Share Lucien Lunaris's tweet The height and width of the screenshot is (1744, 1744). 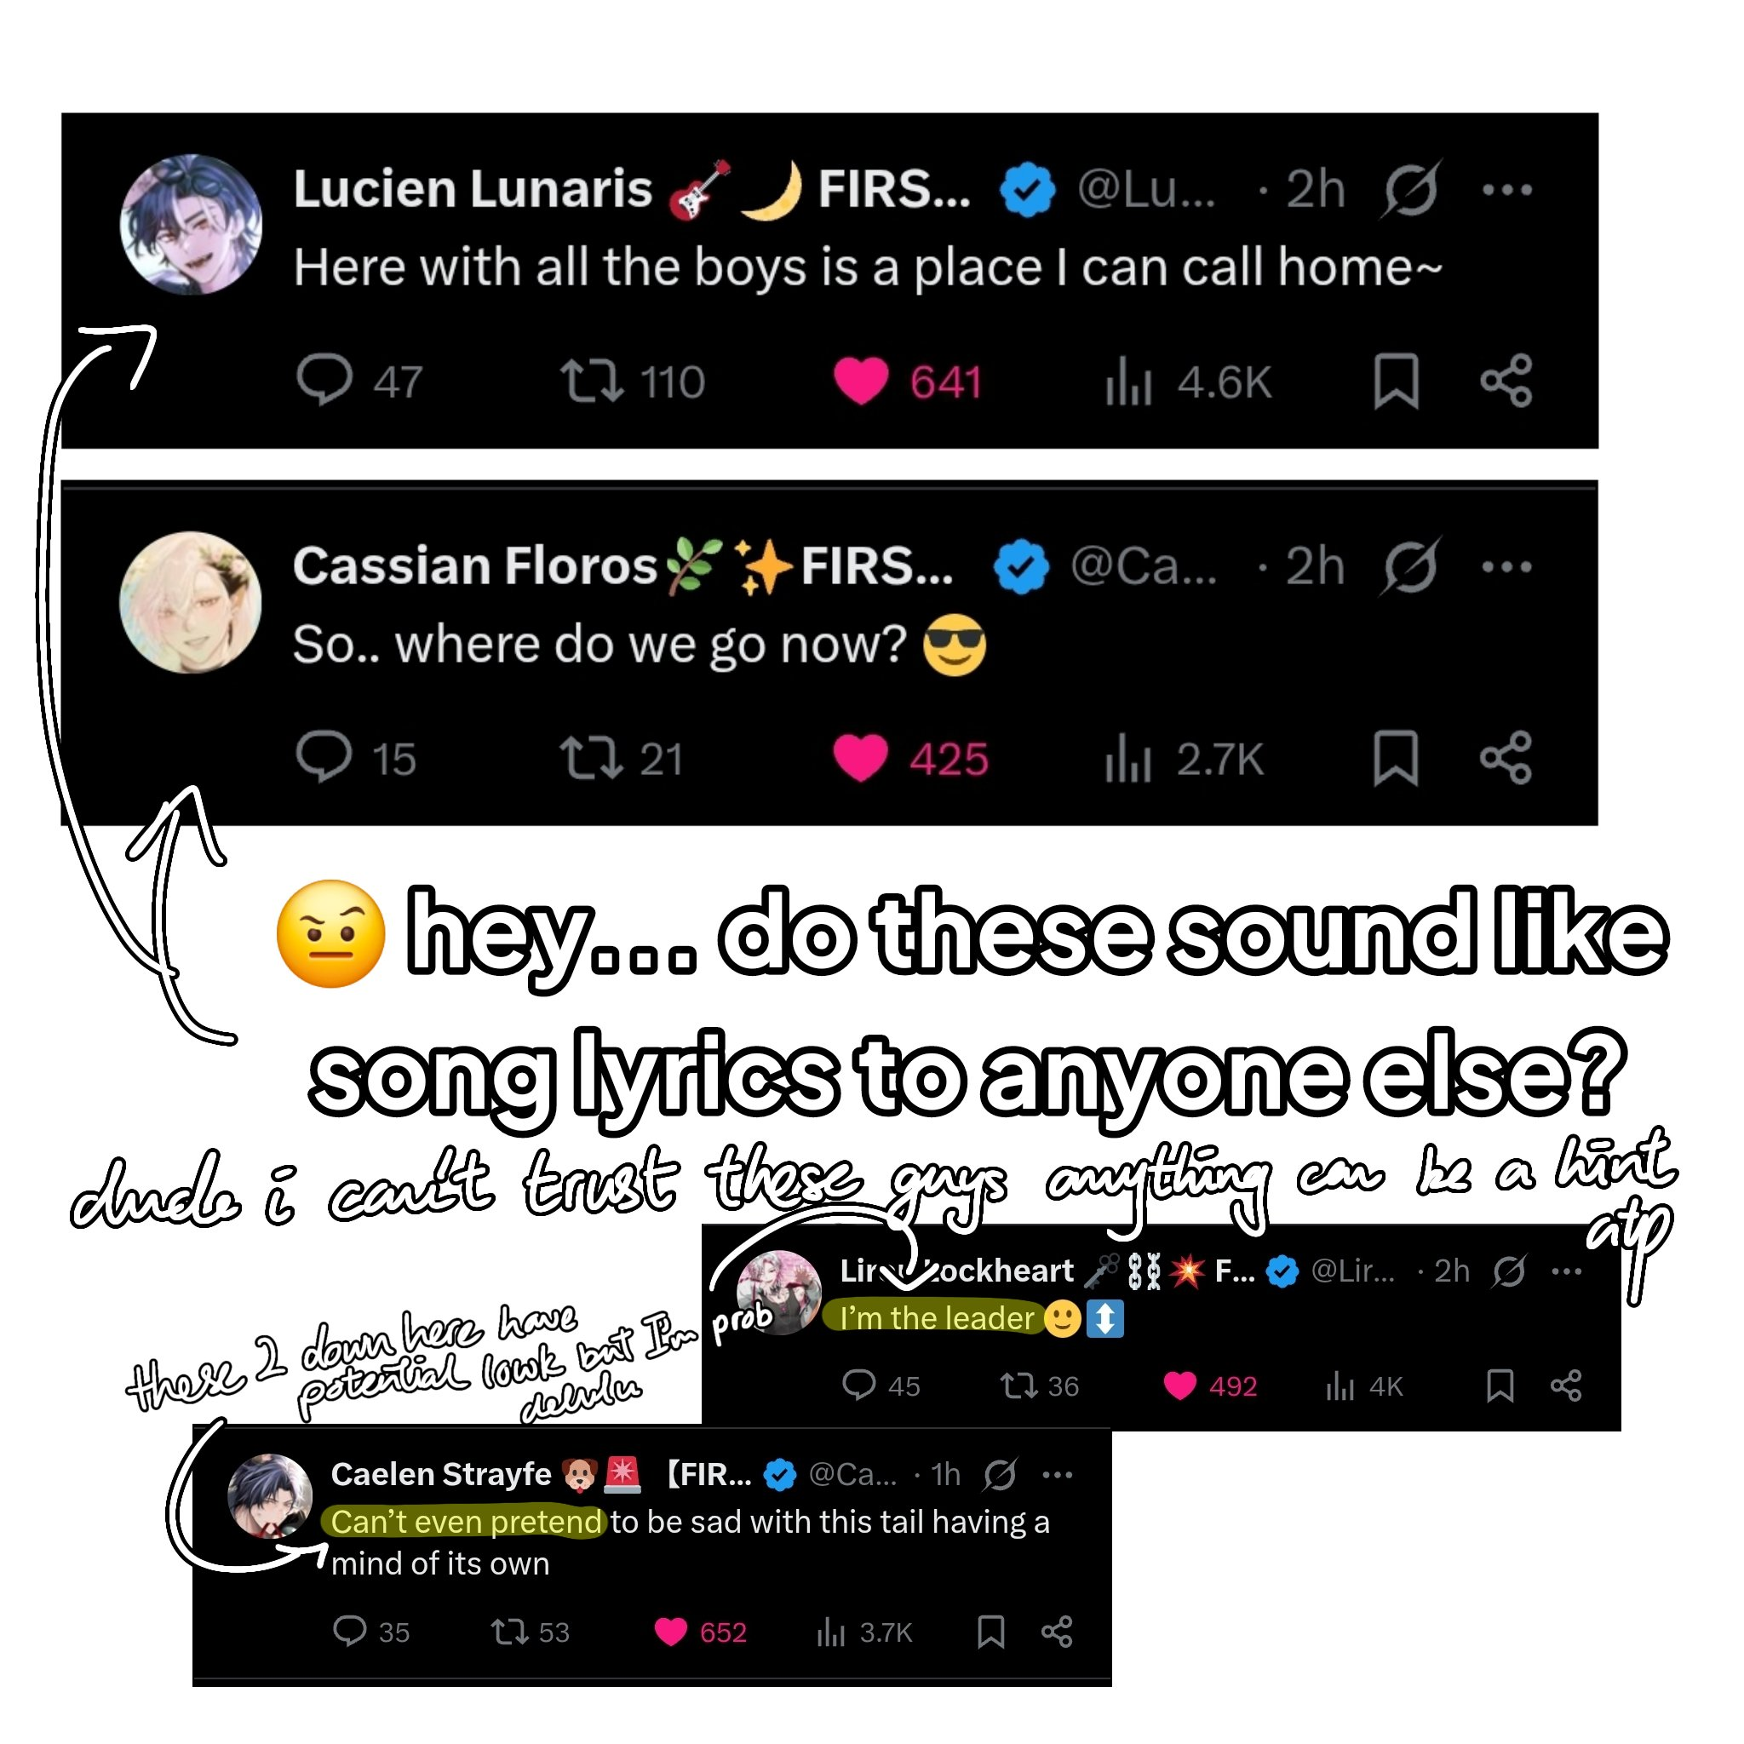[x=1506, y=380]
